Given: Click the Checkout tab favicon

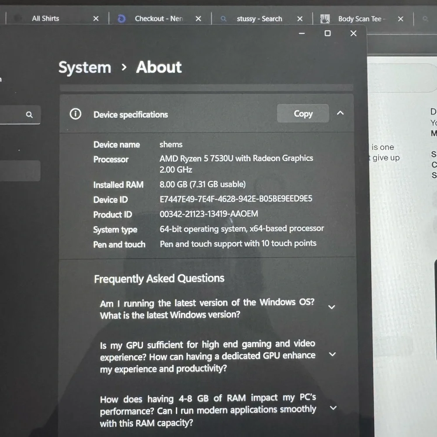Looking at the screenshot, I should click(x=121, y=19).
